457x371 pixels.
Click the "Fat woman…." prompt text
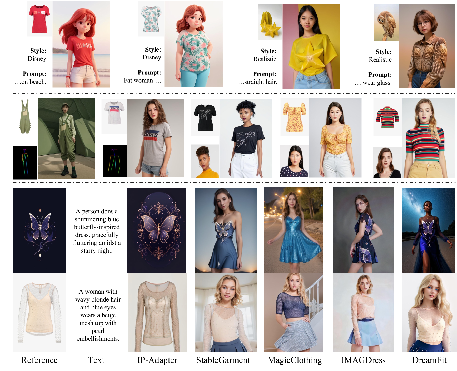pos(142,81)
